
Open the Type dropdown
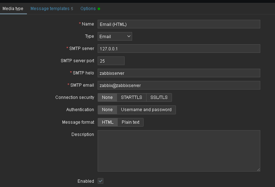click(115, 36)
